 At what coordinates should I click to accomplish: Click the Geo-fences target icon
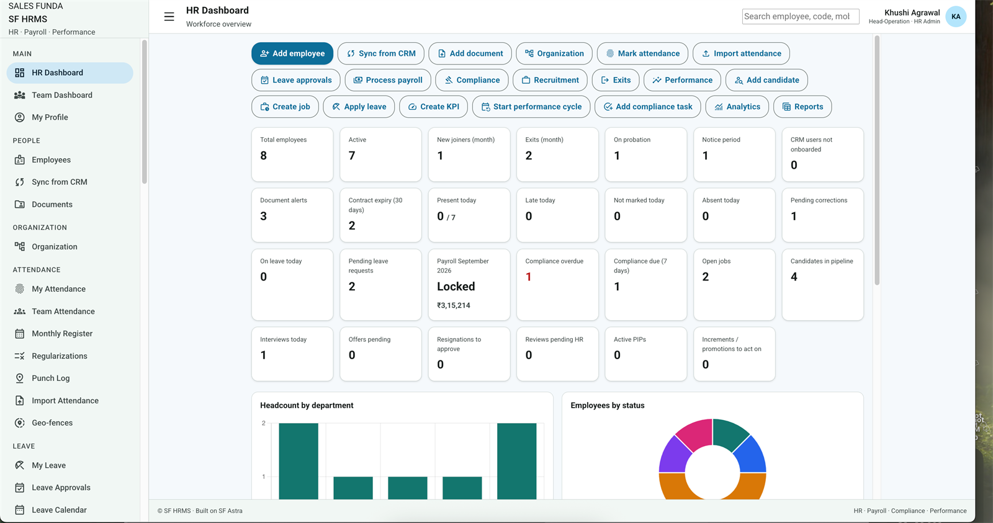click(20, 423)
